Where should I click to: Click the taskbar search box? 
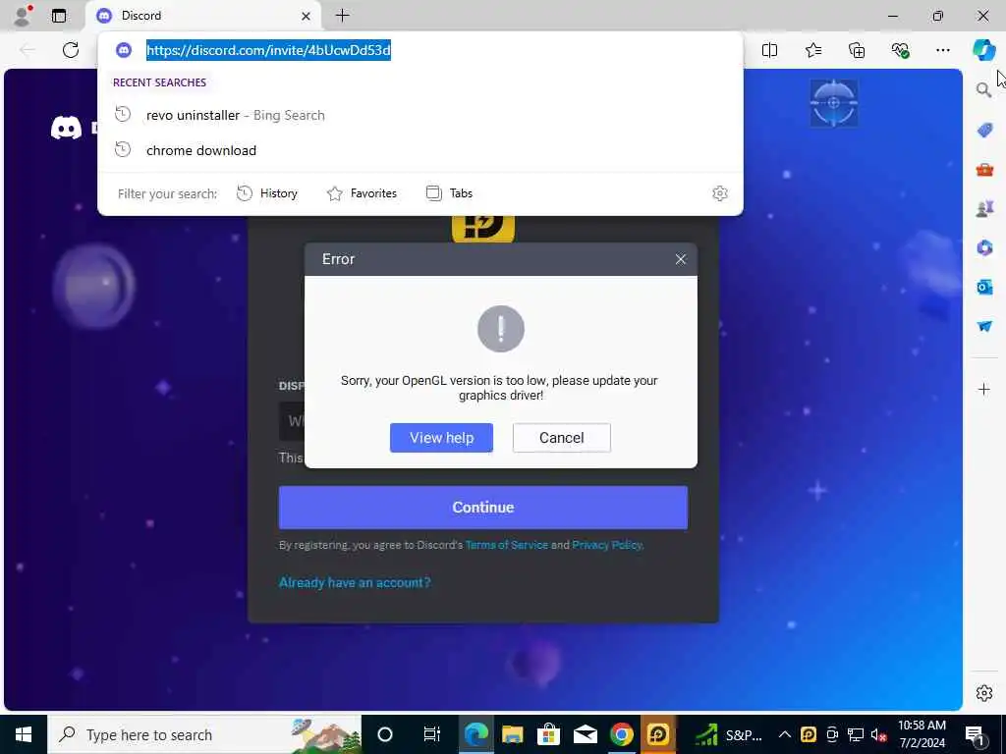click(x=204, y=734)
